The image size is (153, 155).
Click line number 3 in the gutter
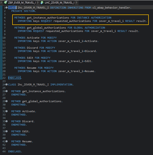(x=5, y=14)
